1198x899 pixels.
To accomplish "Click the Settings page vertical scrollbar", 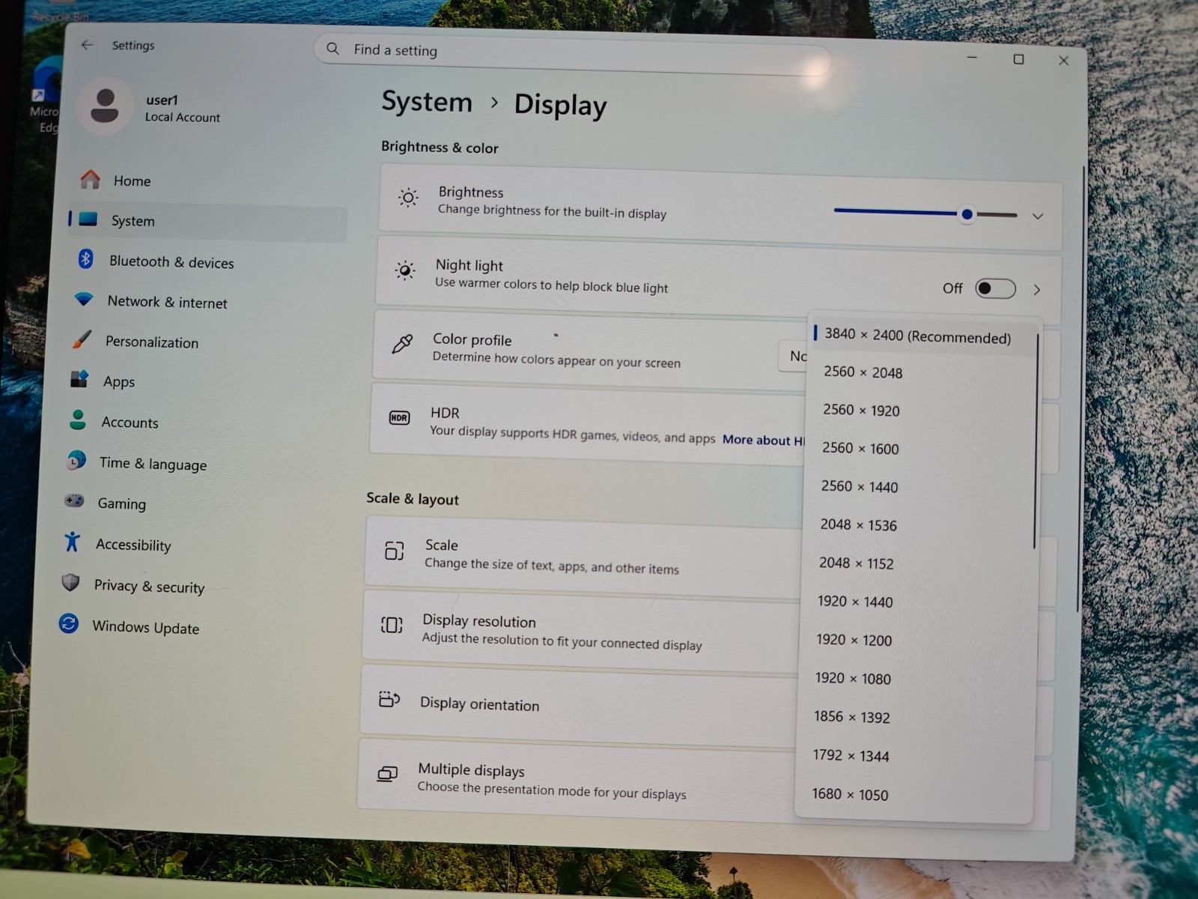I will coord(1080,390).
